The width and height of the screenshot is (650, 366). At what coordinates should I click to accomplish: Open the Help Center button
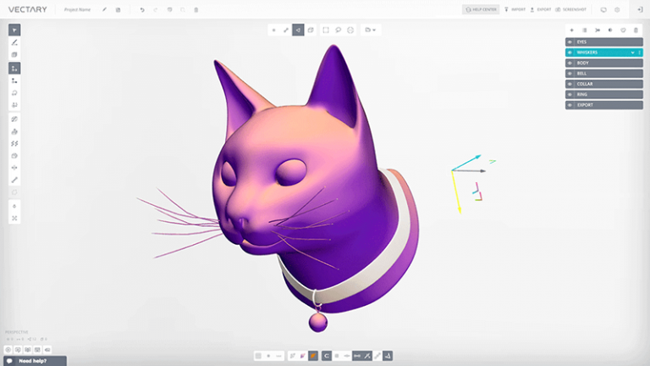(481, 10)
